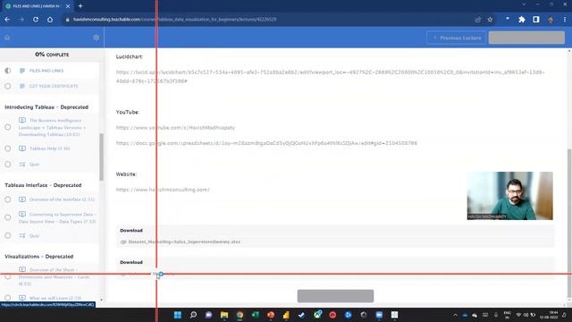
Task: Open the Overview of the Sheet lecture
Action: click(54, 276)
